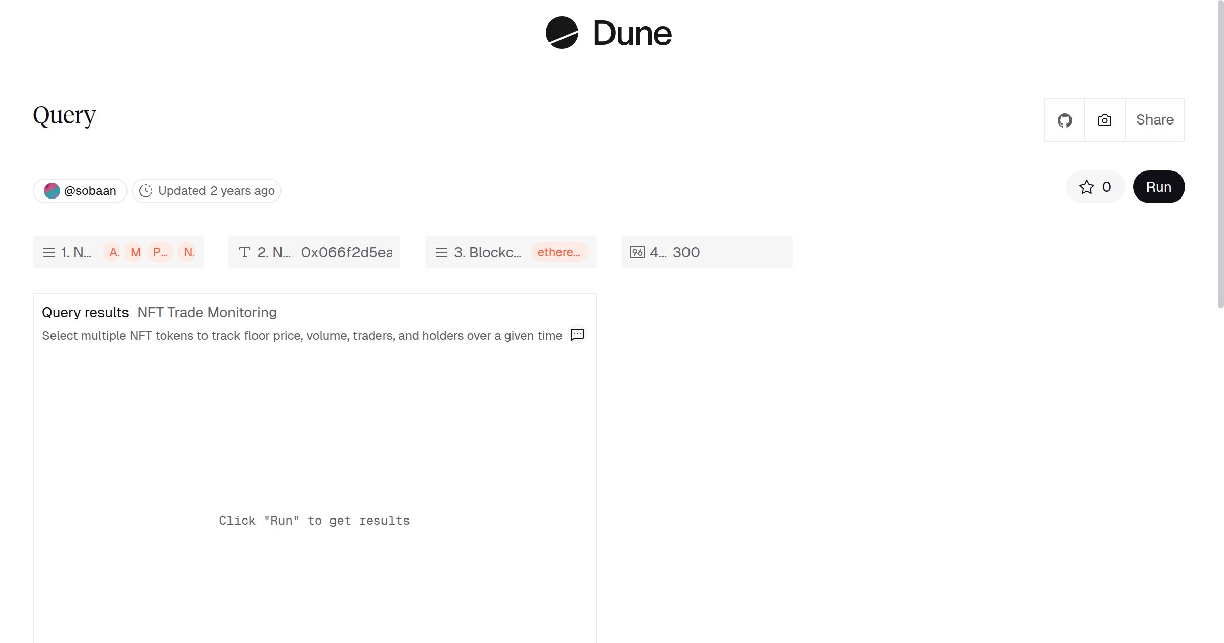Screen dimensions: 1224x643
Task: Select the NFT Trade Monitoring tab
Action: pos(207,312)
